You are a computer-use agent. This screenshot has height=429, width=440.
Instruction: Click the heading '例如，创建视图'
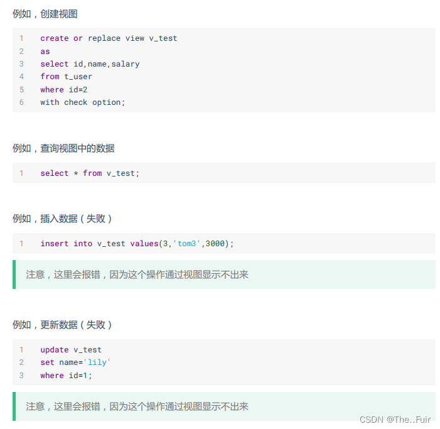pos(45,14)
